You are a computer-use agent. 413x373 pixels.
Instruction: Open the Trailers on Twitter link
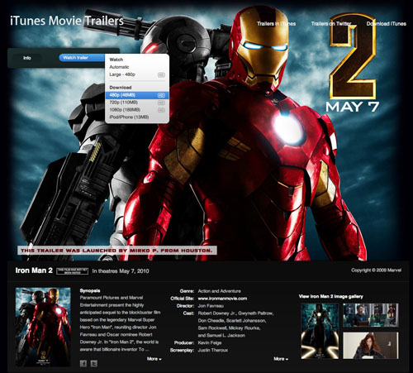[331, 24]
